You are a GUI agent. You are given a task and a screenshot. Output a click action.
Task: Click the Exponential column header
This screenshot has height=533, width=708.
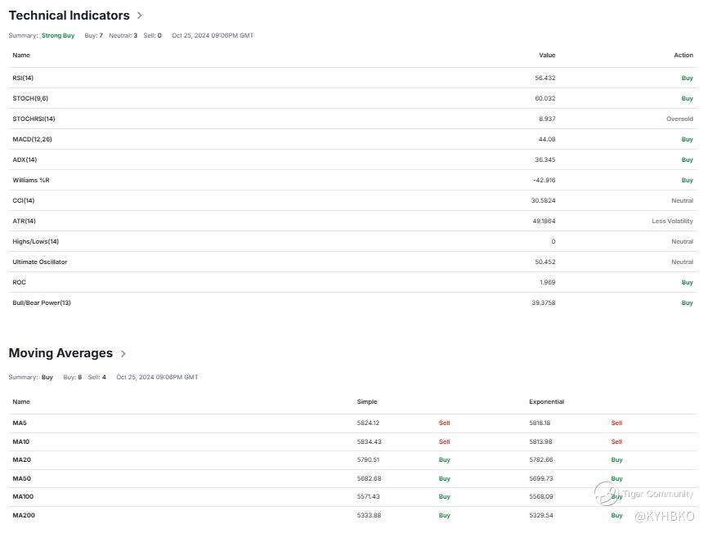(x=546, y=401)
